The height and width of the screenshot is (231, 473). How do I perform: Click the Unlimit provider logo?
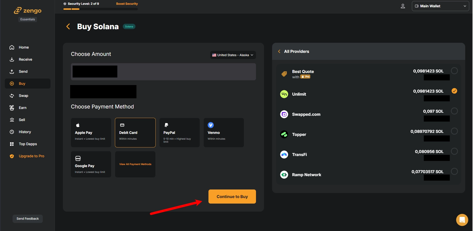point(284,94)
